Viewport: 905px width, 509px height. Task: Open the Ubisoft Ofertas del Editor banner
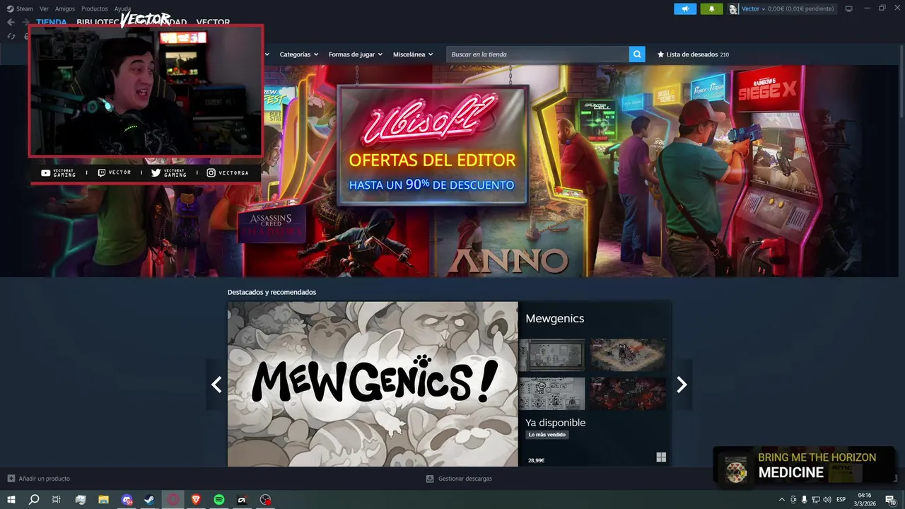[x=432, y=146]
